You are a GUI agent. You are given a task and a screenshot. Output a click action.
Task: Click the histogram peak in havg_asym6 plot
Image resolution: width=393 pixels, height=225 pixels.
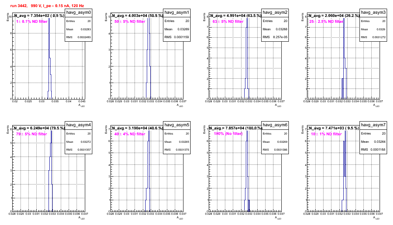pos(247,131)
